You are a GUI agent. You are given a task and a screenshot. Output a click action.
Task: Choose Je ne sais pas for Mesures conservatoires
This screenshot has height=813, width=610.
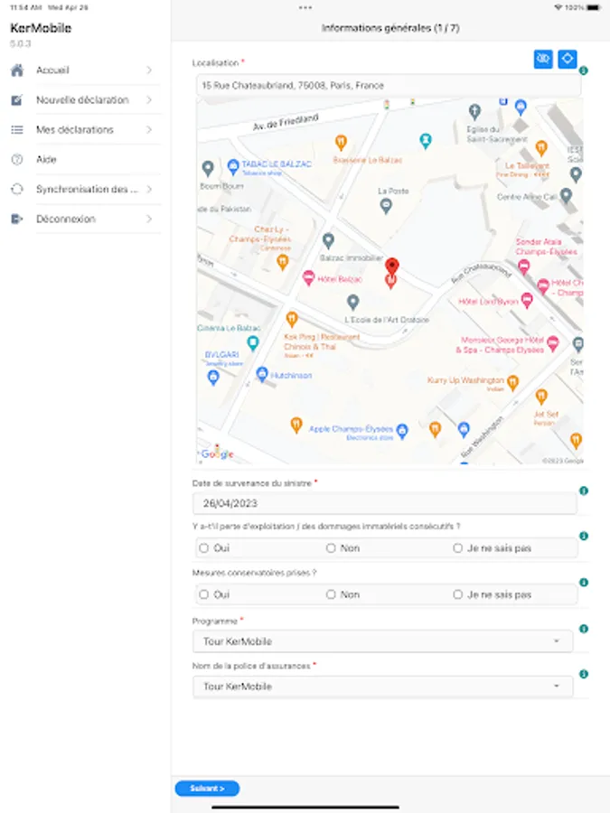click(x=457, y=594)
